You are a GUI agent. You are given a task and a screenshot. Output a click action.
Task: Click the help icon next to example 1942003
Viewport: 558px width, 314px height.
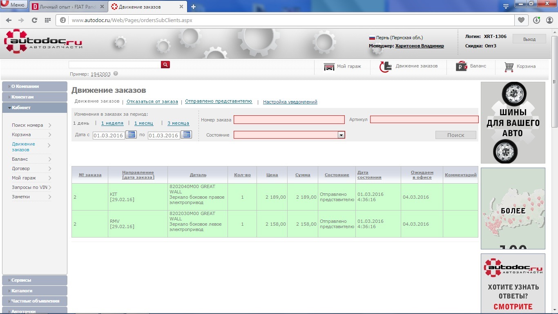point(116,74)
